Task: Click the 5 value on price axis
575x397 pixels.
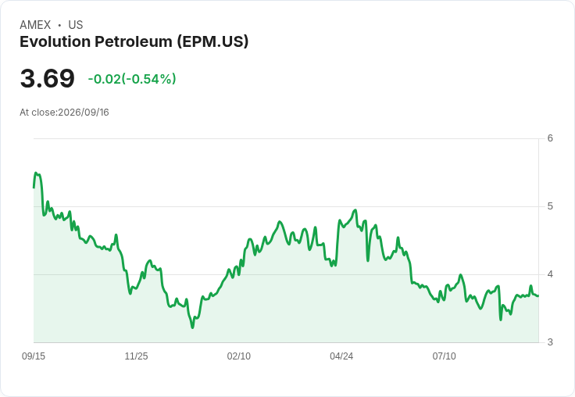Action: tap(550, 206)
